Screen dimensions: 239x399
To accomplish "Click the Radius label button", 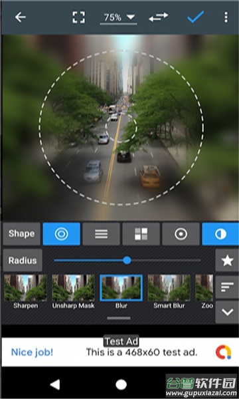I will 23,261.
